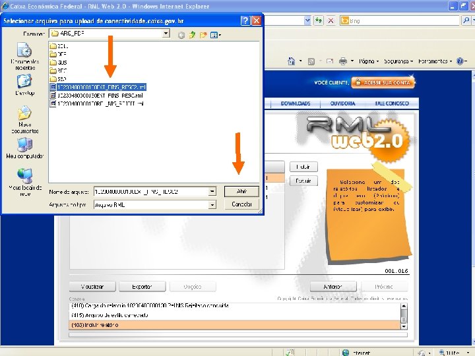Select the unhighlighted EXT_FGTS_RESC.rml file

click(x=96, y=96)
